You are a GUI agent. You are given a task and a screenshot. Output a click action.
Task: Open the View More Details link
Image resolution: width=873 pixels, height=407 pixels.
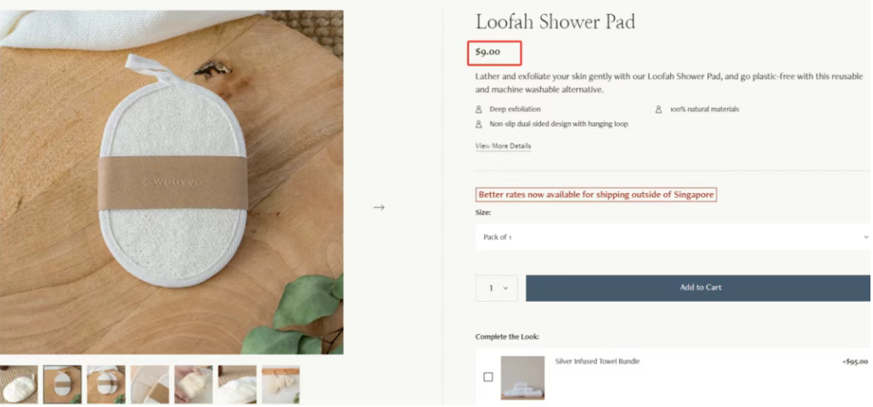coord(503,146)
